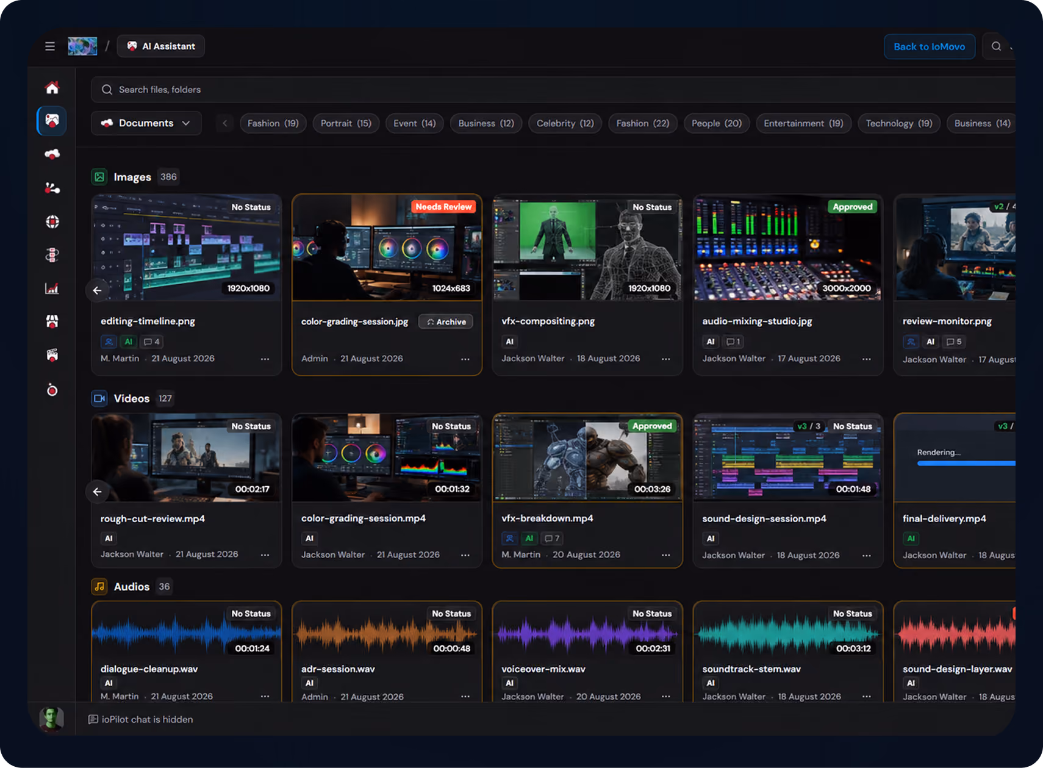The height and width of the screenshot is (768, 1043).
Task: Open the rough-cut-review.mp4 video thumbnail
Action: tap(186, 458)
